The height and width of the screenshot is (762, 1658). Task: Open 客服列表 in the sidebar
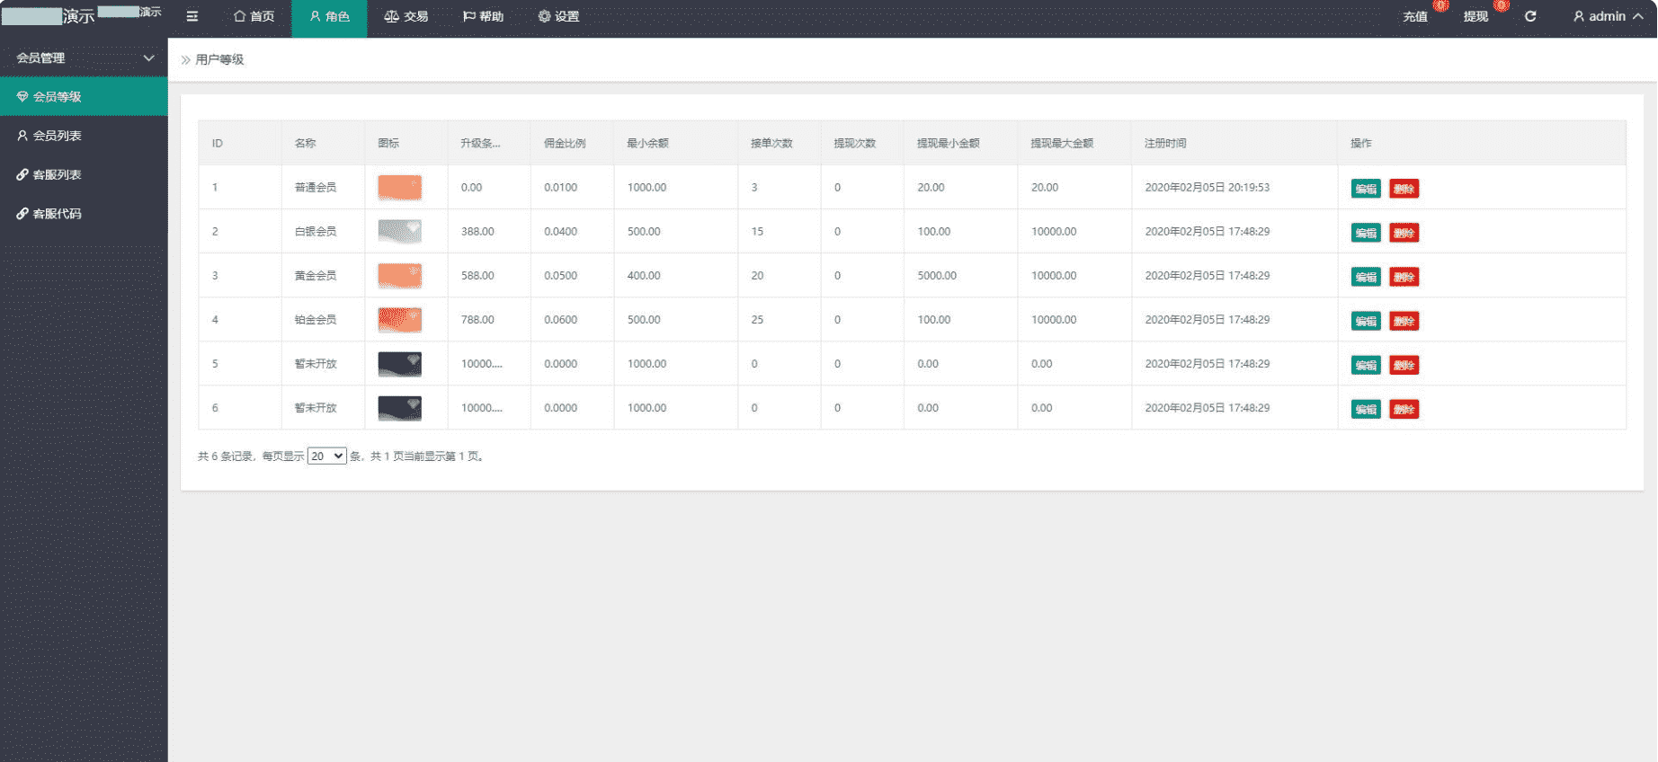(84, 174)
